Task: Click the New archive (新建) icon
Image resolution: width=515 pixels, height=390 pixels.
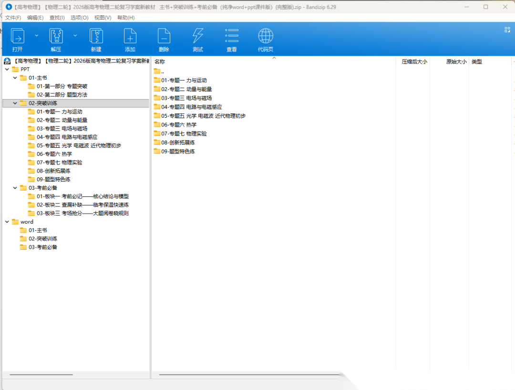Action: [96, 37]
